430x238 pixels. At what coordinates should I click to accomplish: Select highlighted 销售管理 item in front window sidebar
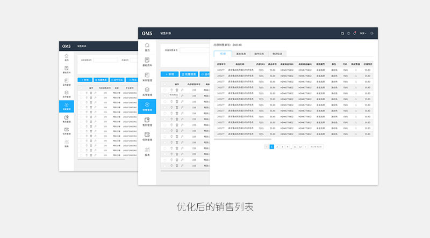click(147, 107)
